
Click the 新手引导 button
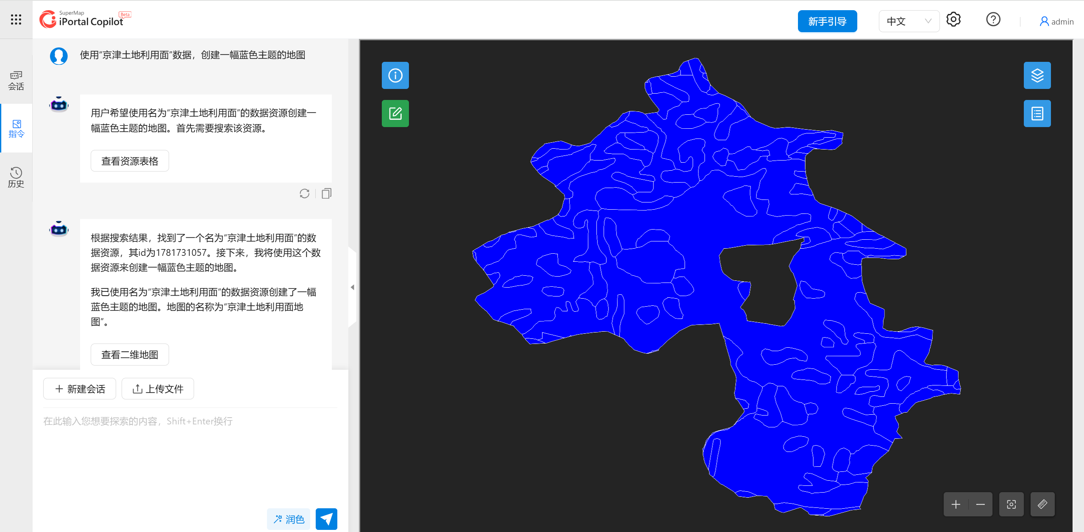click(827, 21)
